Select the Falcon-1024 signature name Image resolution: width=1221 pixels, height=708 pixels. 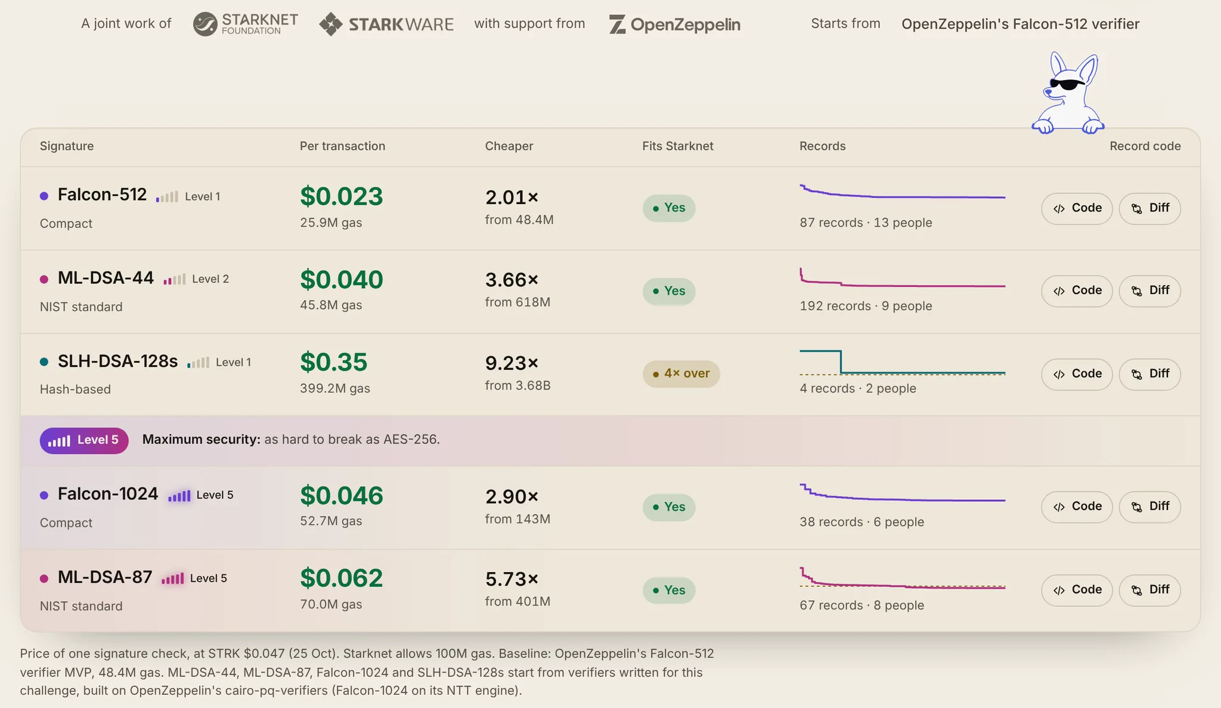pyautogui.click(x=108, y=494)
